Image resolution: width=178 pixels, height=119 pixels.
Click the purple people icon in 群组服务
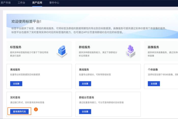click(x=131, y=51)
